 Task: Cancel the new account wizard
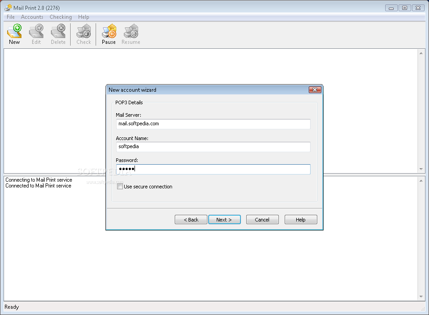tap(262, 220)
